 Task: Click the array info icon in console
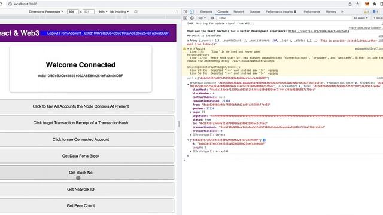click(264, 140)
